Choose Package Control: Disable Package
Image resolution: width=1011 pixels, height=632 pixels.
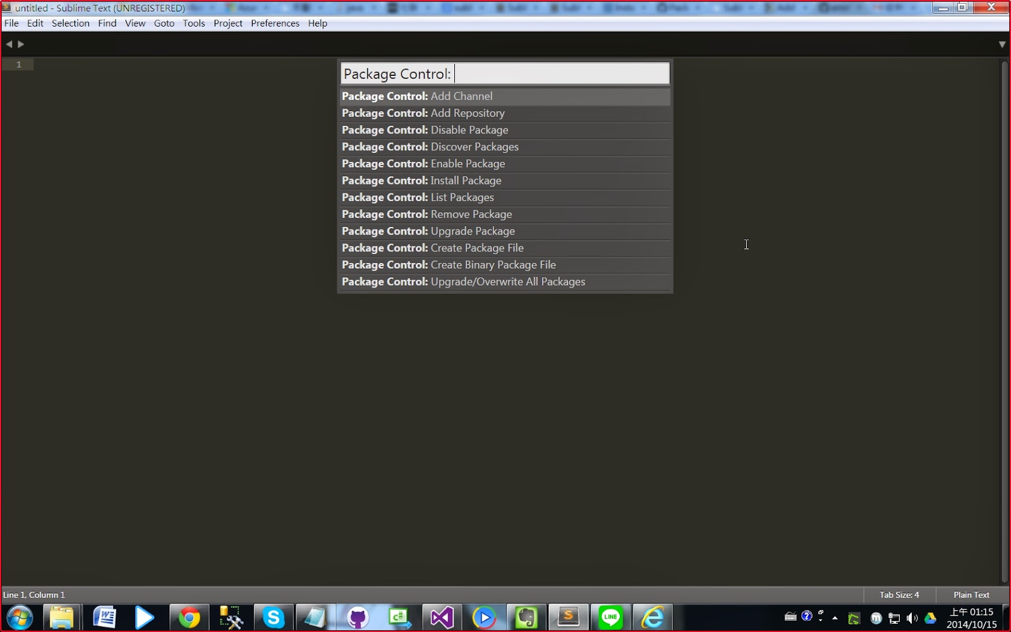505,130
